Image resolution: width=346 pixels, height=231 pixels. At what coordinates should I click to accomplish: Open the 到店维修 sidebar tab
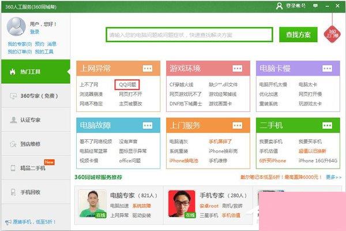36,144
